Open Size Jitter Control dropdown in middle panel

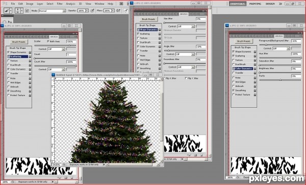coord(186,26)
